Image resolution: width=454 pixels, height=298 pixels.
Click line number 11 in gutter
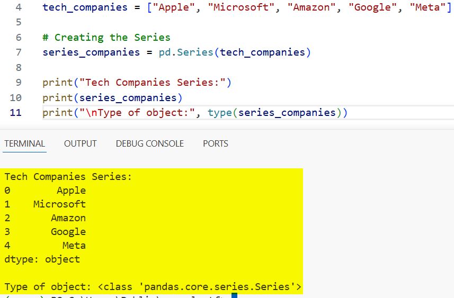point(16,112)
